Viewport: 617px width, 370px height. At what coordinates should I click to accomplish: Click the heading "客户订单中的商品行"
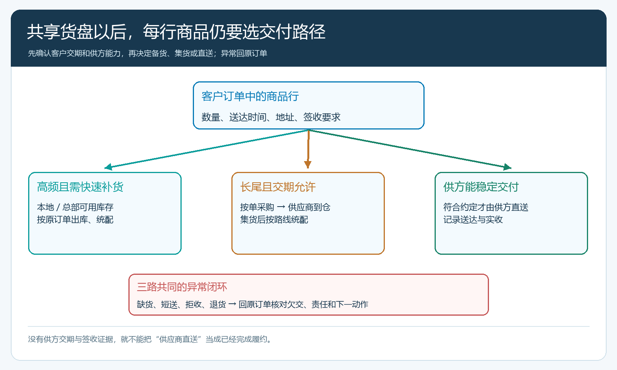coord(250,96)
